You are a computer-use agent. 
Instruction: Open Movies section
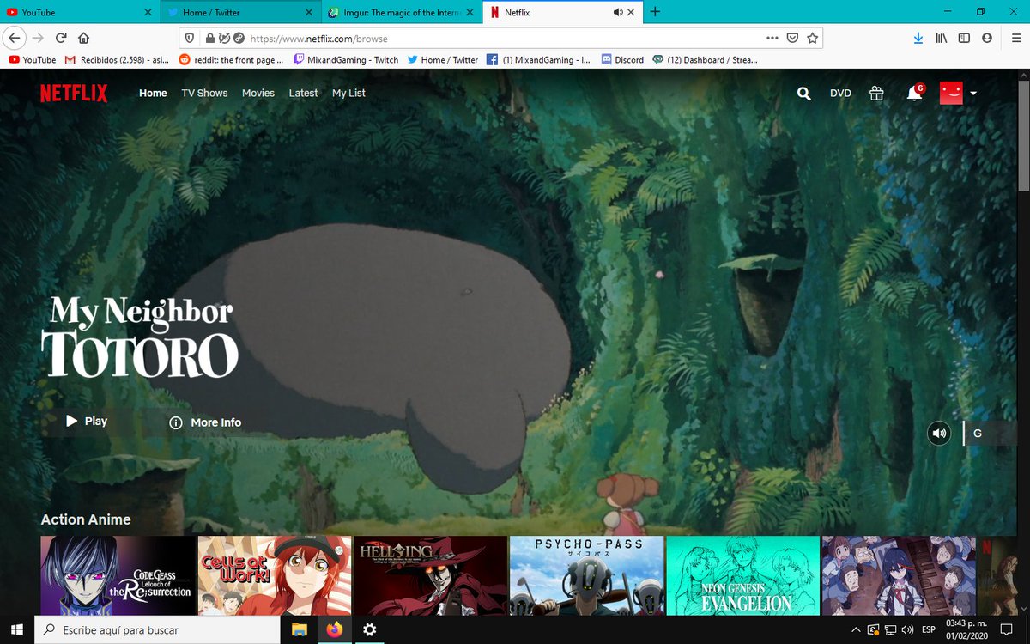(258, 93)
